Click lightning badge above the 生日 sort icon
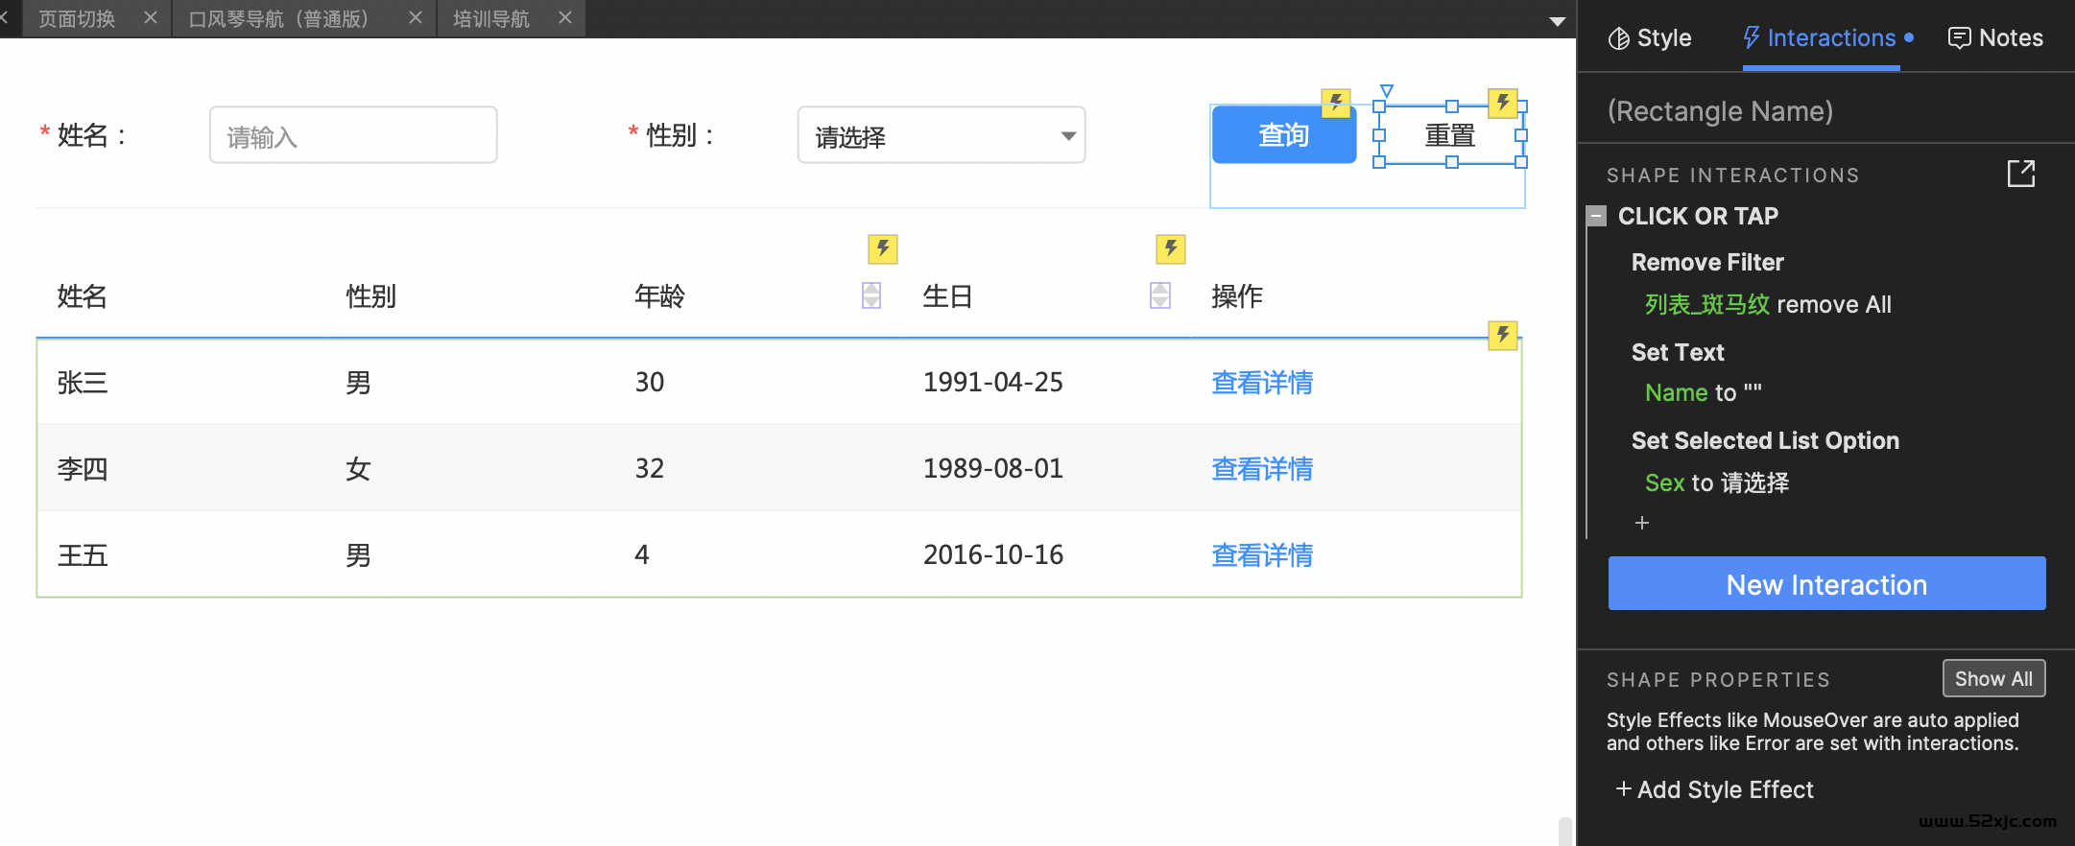The image size is (2075, 846). pyautogui.click(x=1170, y=249)
